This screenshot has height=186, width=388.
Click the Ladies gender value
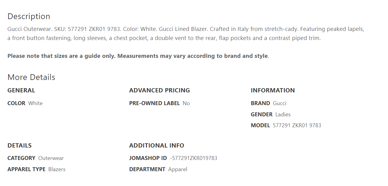tap(283, 115)
